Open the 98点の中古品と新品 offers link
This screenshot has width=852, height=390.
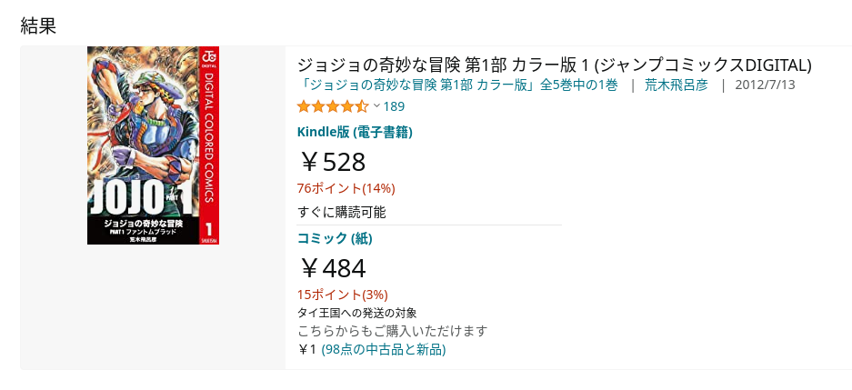384,350
